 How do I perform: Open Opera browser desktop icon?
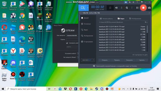[4, 29]
